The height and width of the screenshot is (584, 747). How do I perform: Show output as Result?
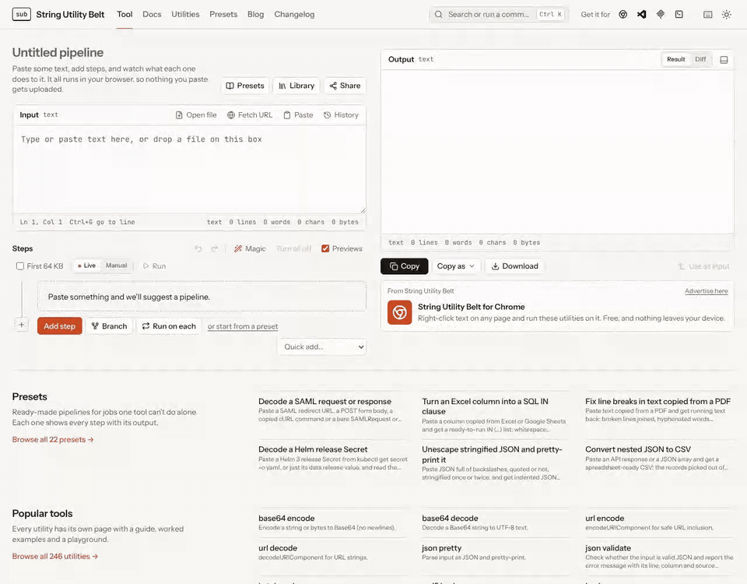coord(675,59)
